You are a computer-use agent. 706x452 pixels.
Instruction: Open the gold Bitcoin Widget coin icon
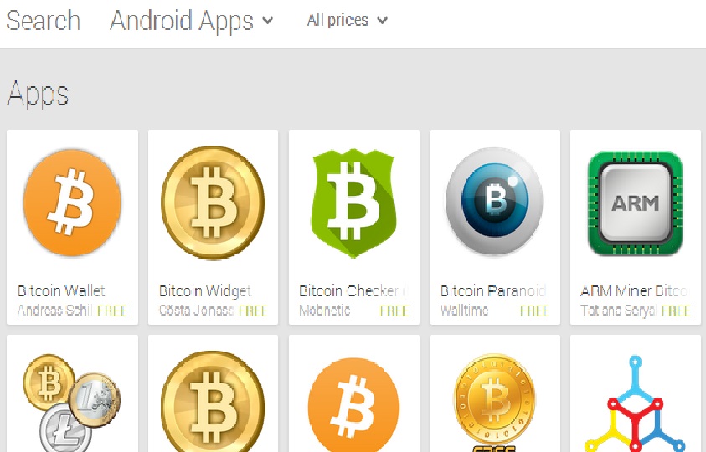[213, 203]
